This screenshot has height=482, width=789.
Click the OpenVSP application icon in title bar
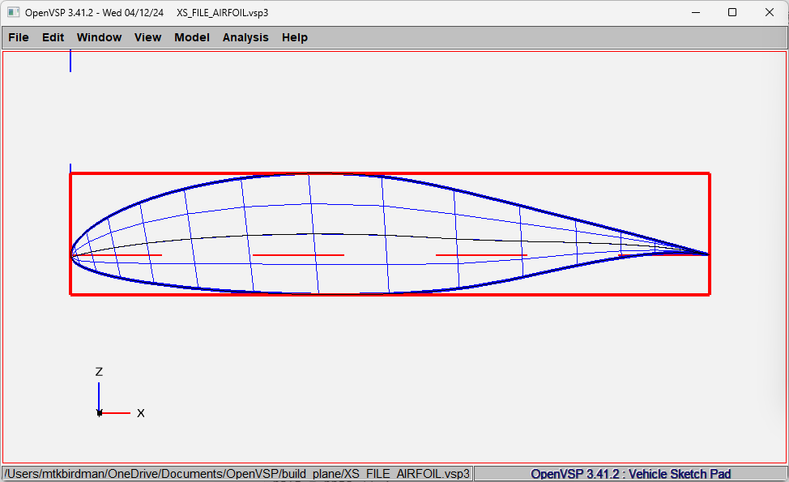coord(13,13)
